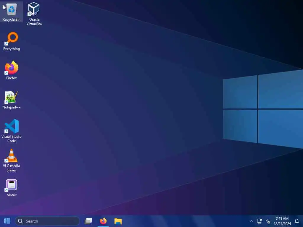Expand the hidden system tray icons
This screenshot has height=227, width=303.
251,221
